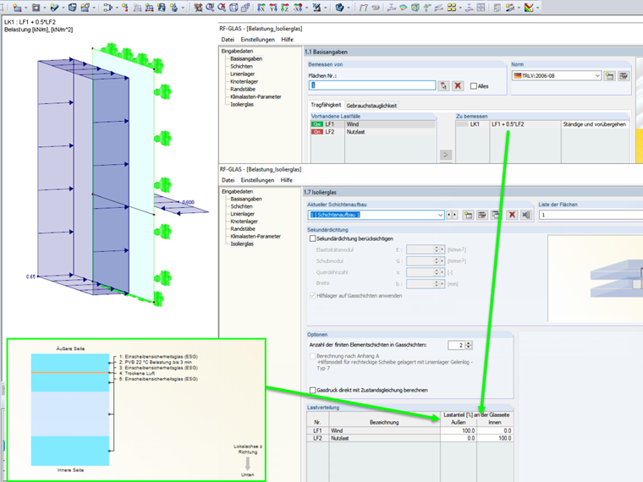The height and width of the screenshot is (482, 643).
Task: Increase the Gasschichten element layer count spinner
Action: tap(469, 343)
